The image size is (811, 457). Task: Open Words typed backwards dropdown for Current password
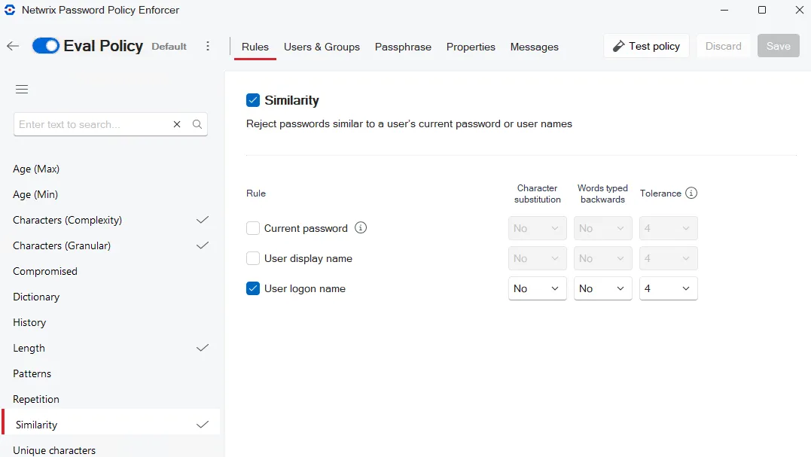[602, 228]
